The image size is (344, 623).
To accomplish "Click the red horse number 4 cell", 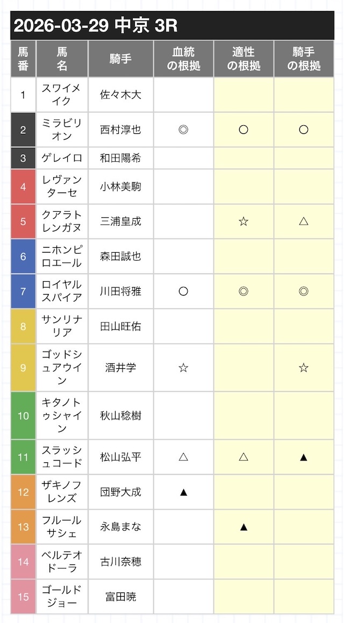I will point(23,187).
